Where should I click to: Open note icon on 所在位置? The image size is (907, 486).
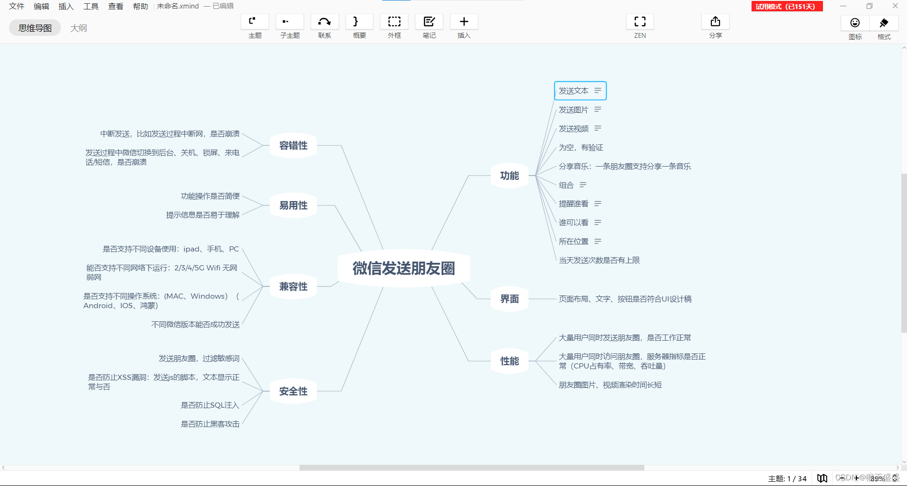[598, 242]
